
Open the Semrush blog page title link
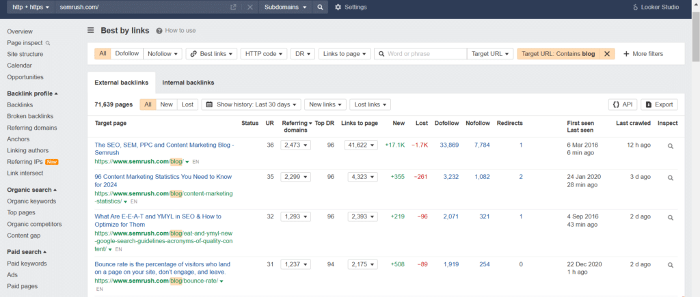click(164, 149)
